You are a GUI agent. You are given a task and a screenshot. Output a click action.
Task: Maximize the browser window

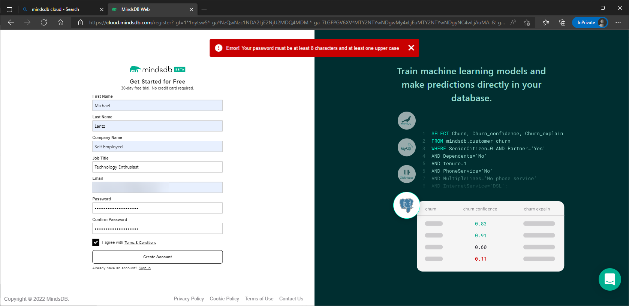(603, 8)
